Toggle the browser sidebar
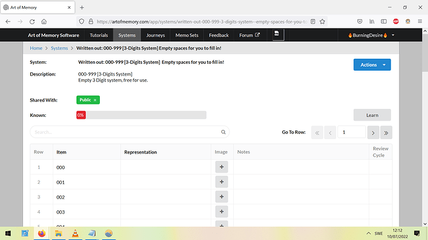Viewport: 428px width, 240px height. [x=384, y=22]
